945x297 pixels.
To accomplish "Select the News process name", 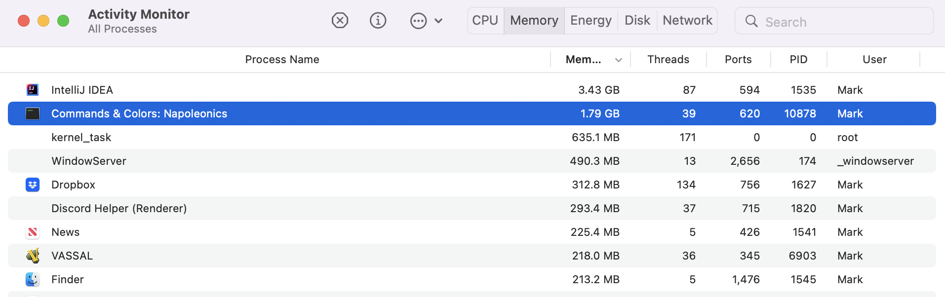I will pyautogui.click(x=65, y=232).
